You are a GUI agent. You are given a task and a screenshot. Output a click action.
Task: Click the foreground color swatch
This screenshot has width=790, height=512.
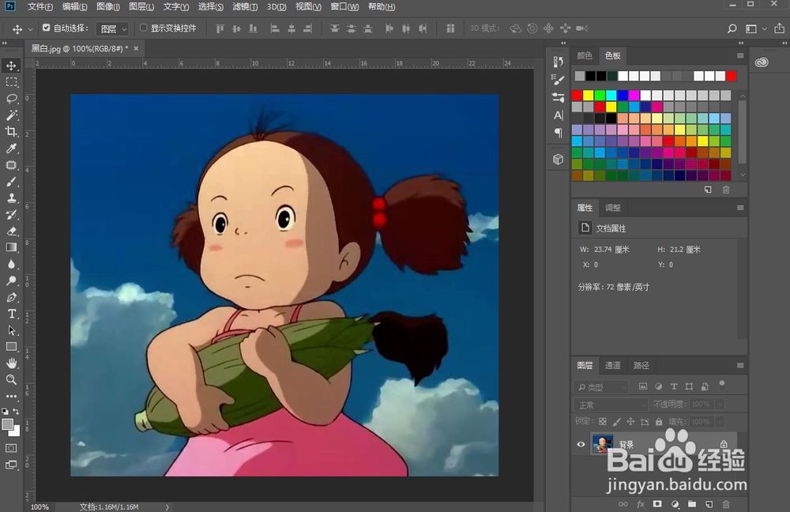pos(7,424)
